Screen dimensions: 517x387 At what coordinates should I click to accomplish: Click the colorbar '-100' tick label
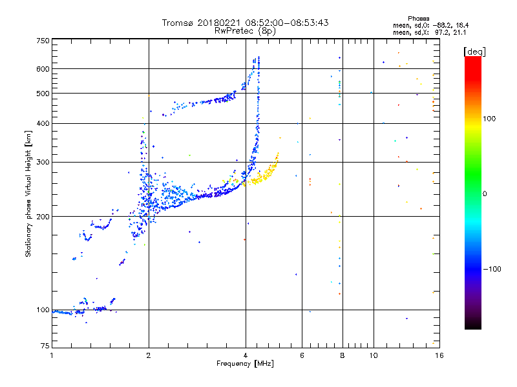[492, 269]
